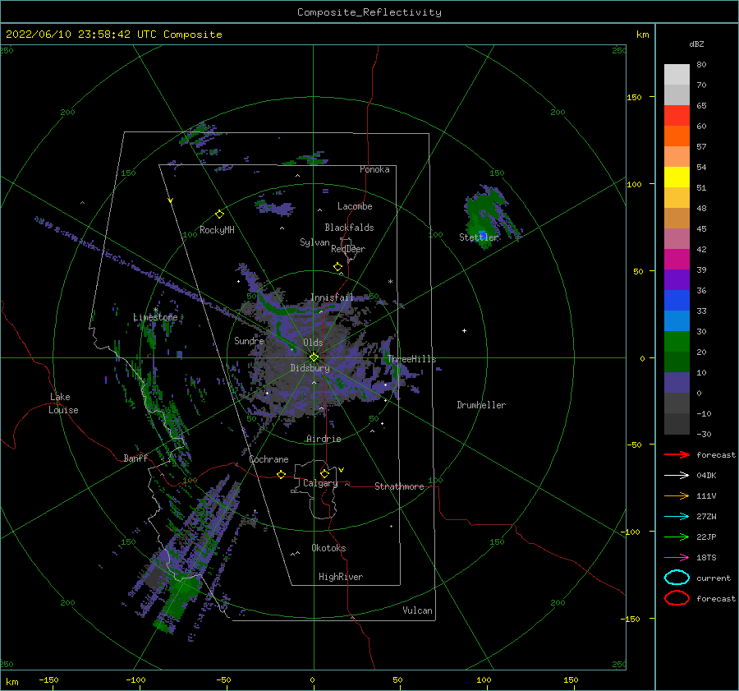The width and height of the screenshot is (739, 691).
Task: Click the radar center diamond near Didsbury
Action: [x=314, y=357]
